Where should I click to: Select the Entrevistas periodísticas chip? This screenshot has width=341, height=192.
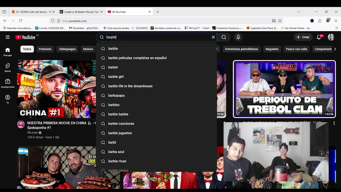click(x=241, y=49)
